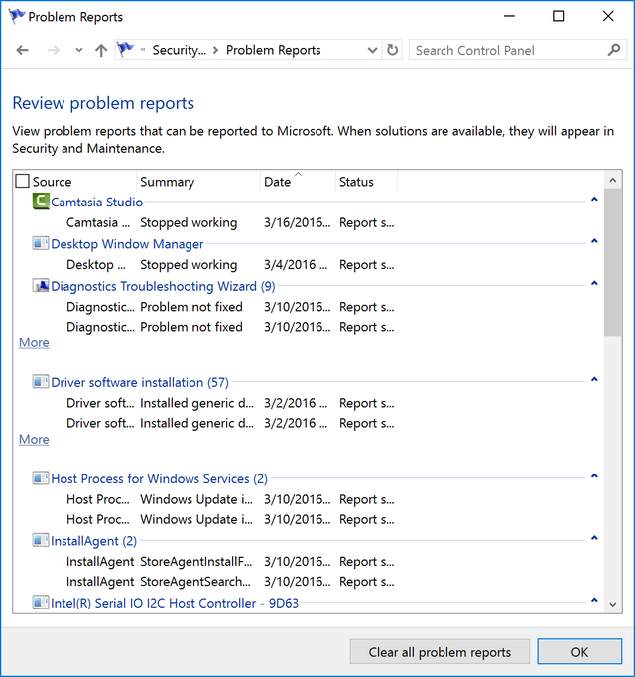The image size is (635, 677).
Task: Refresh the Problem Reports view
Action: (392, 50)
